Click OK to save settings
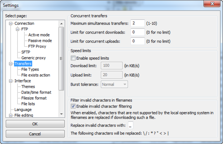This screenshot has width=223, height=144. pos(35,124)
